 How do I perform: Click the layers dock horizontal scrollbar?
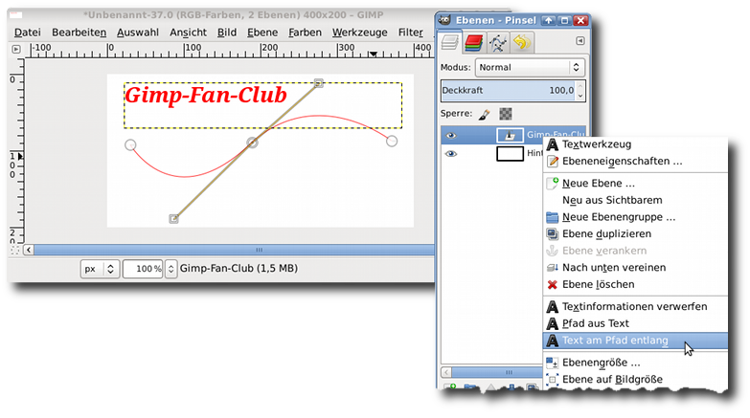[497, 372]
